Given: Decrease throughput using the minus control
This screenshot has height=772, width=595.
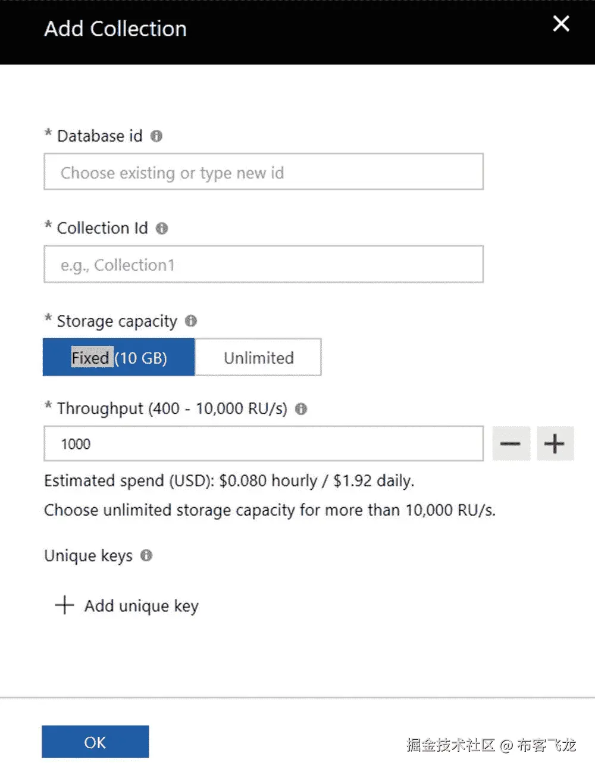Looking at the screenshot, I should click(x=511, y=443).
